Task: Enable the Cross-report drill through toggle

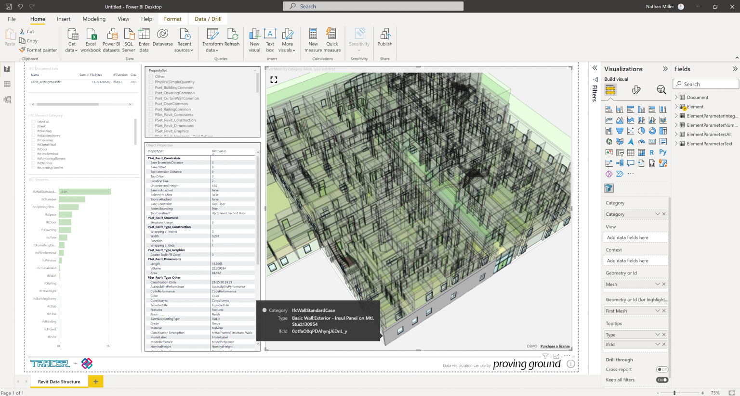Action: [662, 369]
